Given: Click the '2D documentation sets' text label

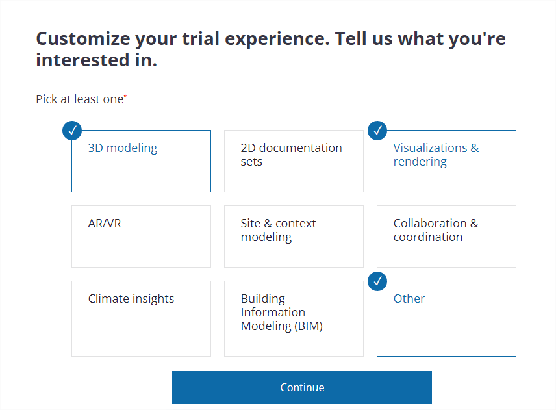Looking at the screenshot, I should (x=291, y=155).
